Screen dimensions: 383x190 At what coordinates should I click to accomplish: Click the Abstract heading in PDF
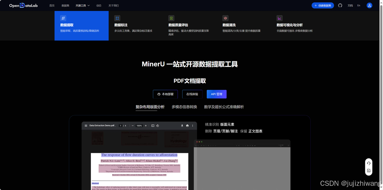click(x=95, y=183)
